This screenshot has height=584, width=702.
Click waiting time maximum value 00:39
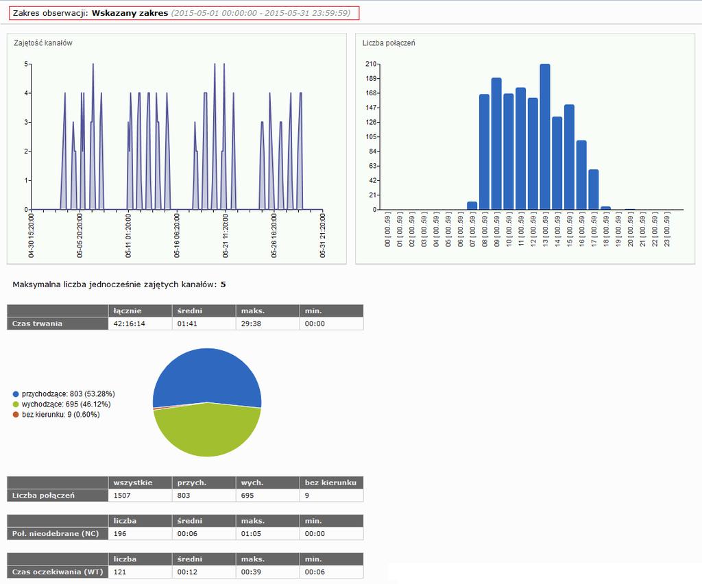pyautogui.click(x=251, y=572)
